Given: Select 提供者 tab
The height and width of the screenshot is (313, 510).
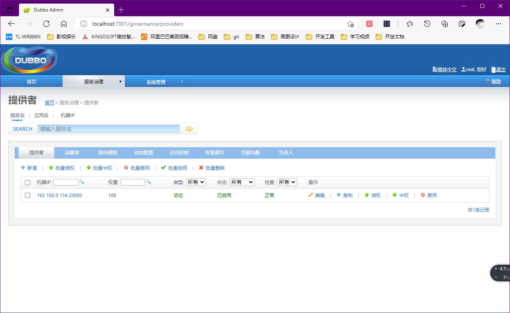Looking at the screenshot, I should (36, 152).
